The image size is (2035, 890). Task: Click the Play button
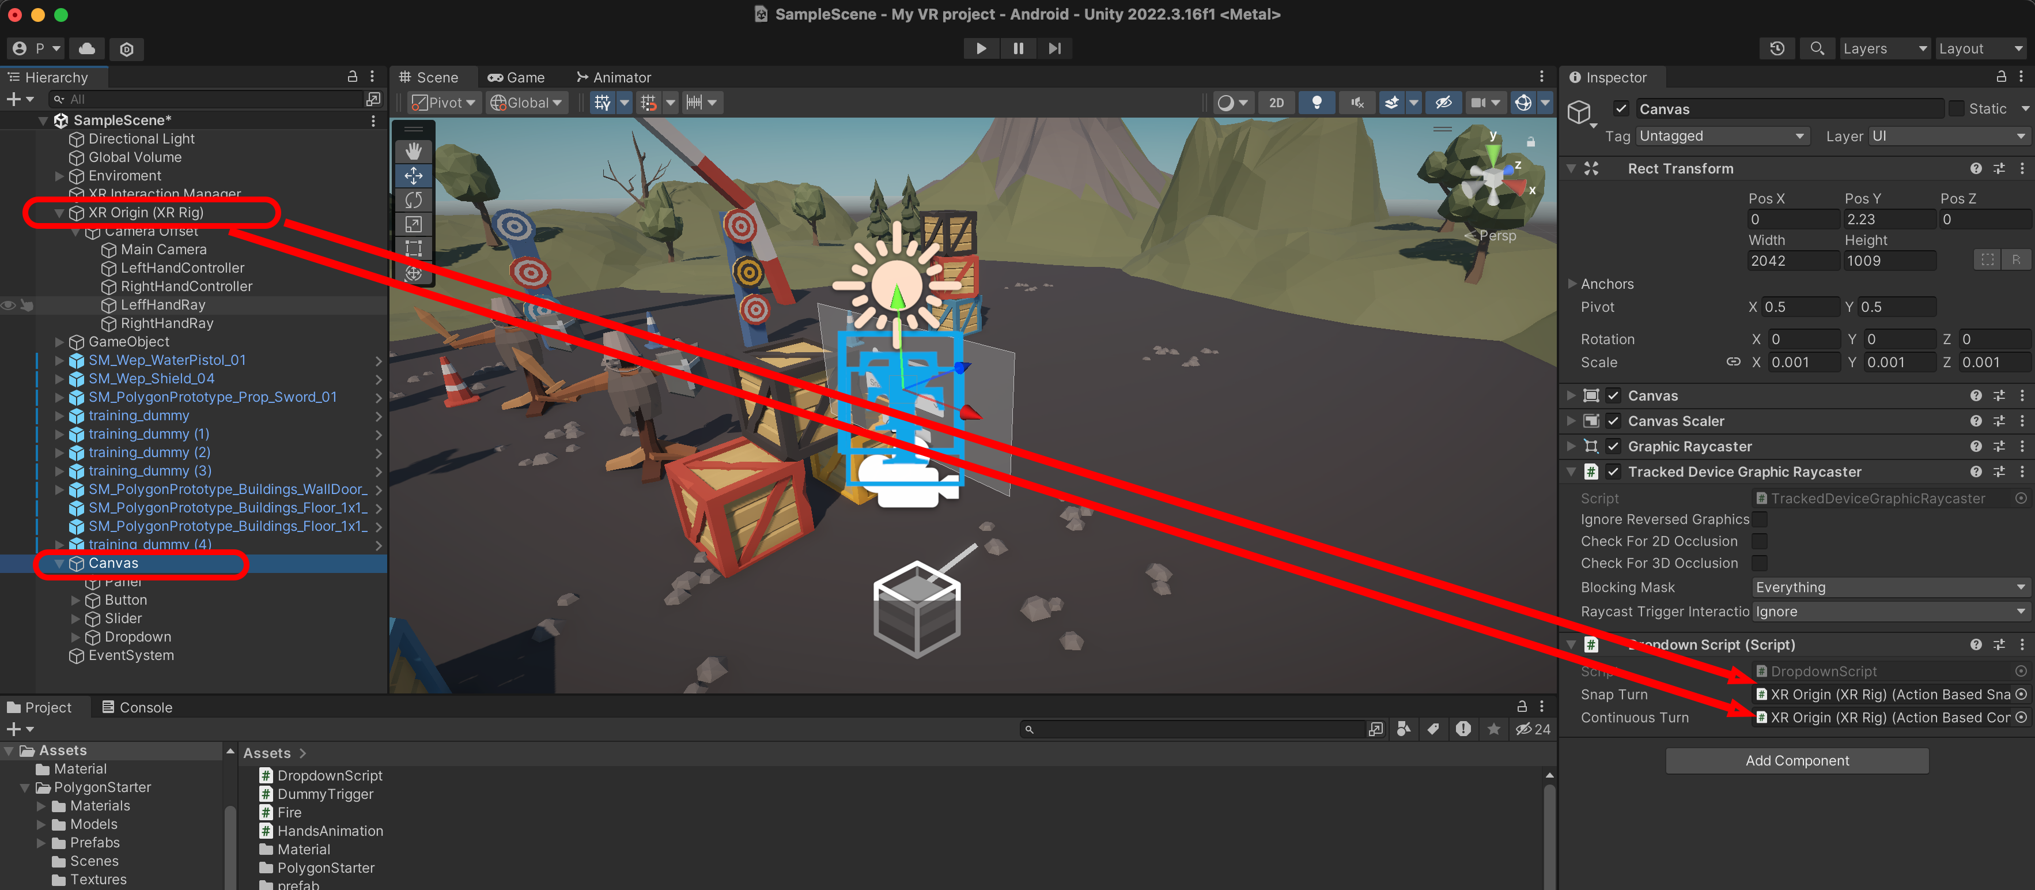pyautogui.click(x=981, y=48)
